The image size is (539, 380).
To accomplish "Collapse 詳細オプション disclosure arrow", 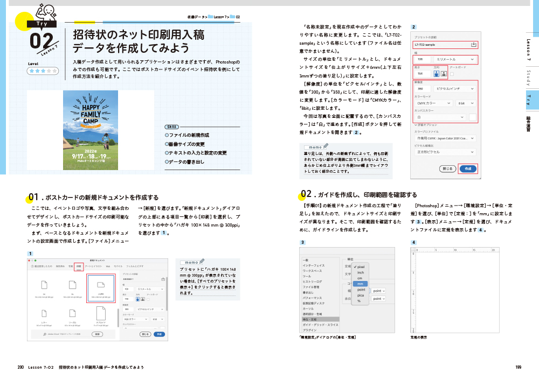I will 416,125.
